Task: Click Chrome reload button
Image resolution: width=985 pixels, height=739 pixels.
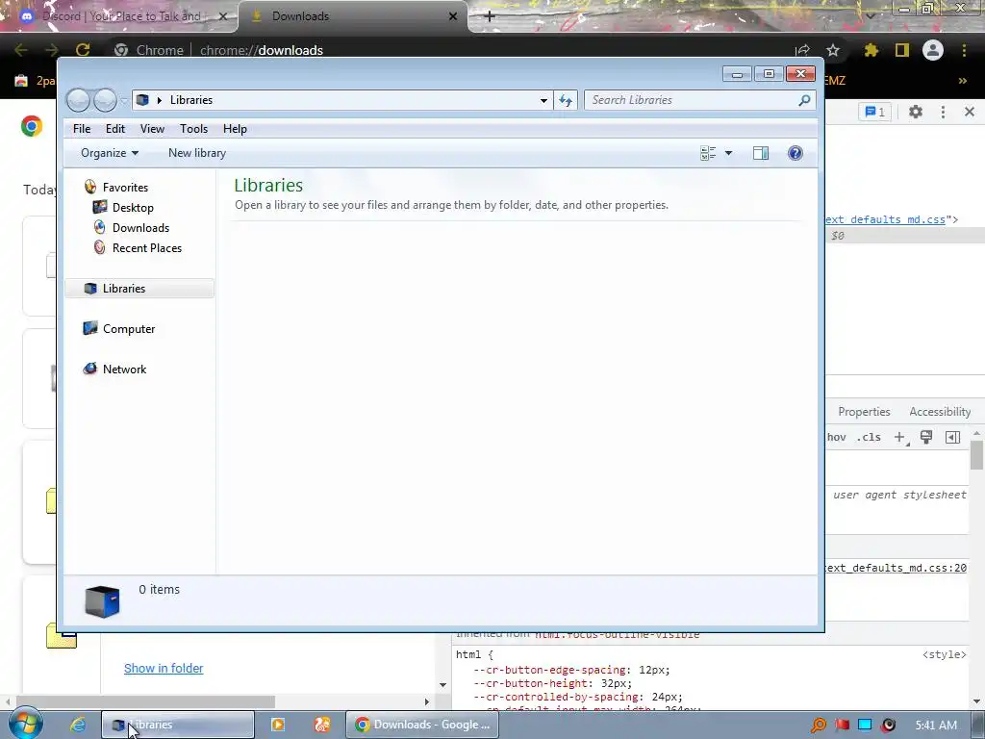Action: (83, 50)
